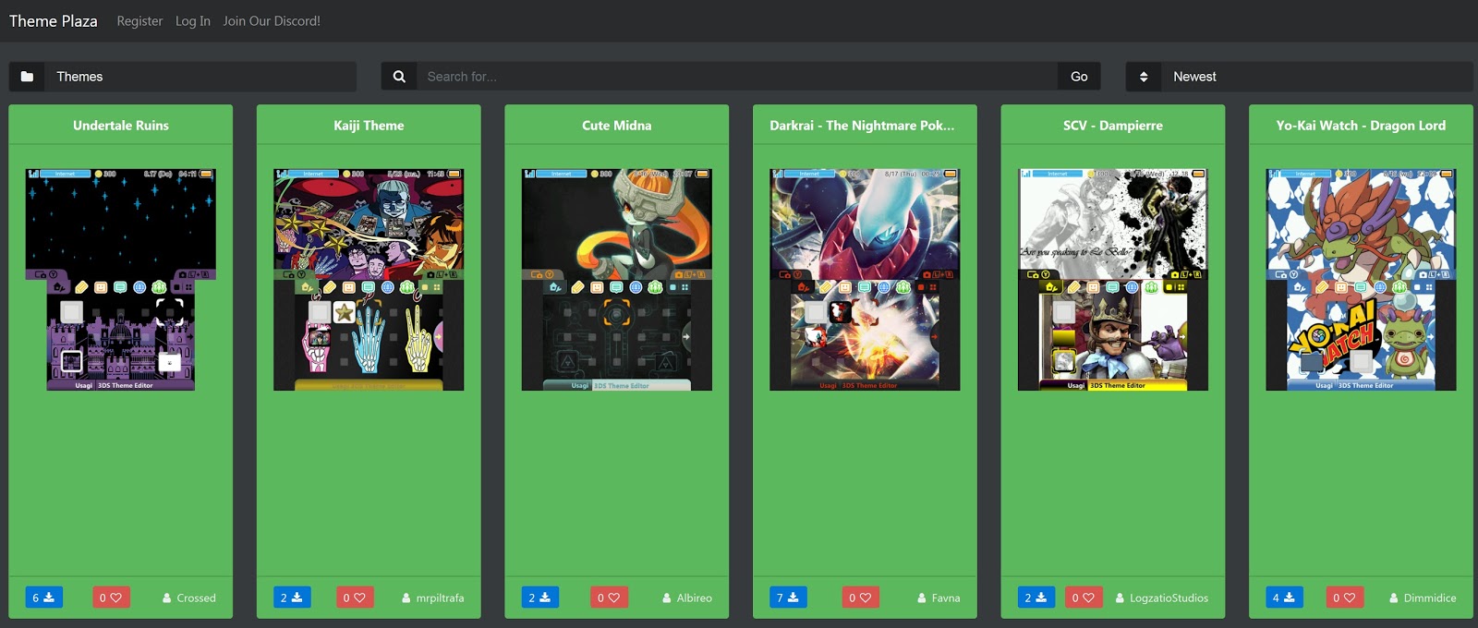View the Darkrai theme preview thumbnail
The image size is (1478, 628).
tap(865, 279)
